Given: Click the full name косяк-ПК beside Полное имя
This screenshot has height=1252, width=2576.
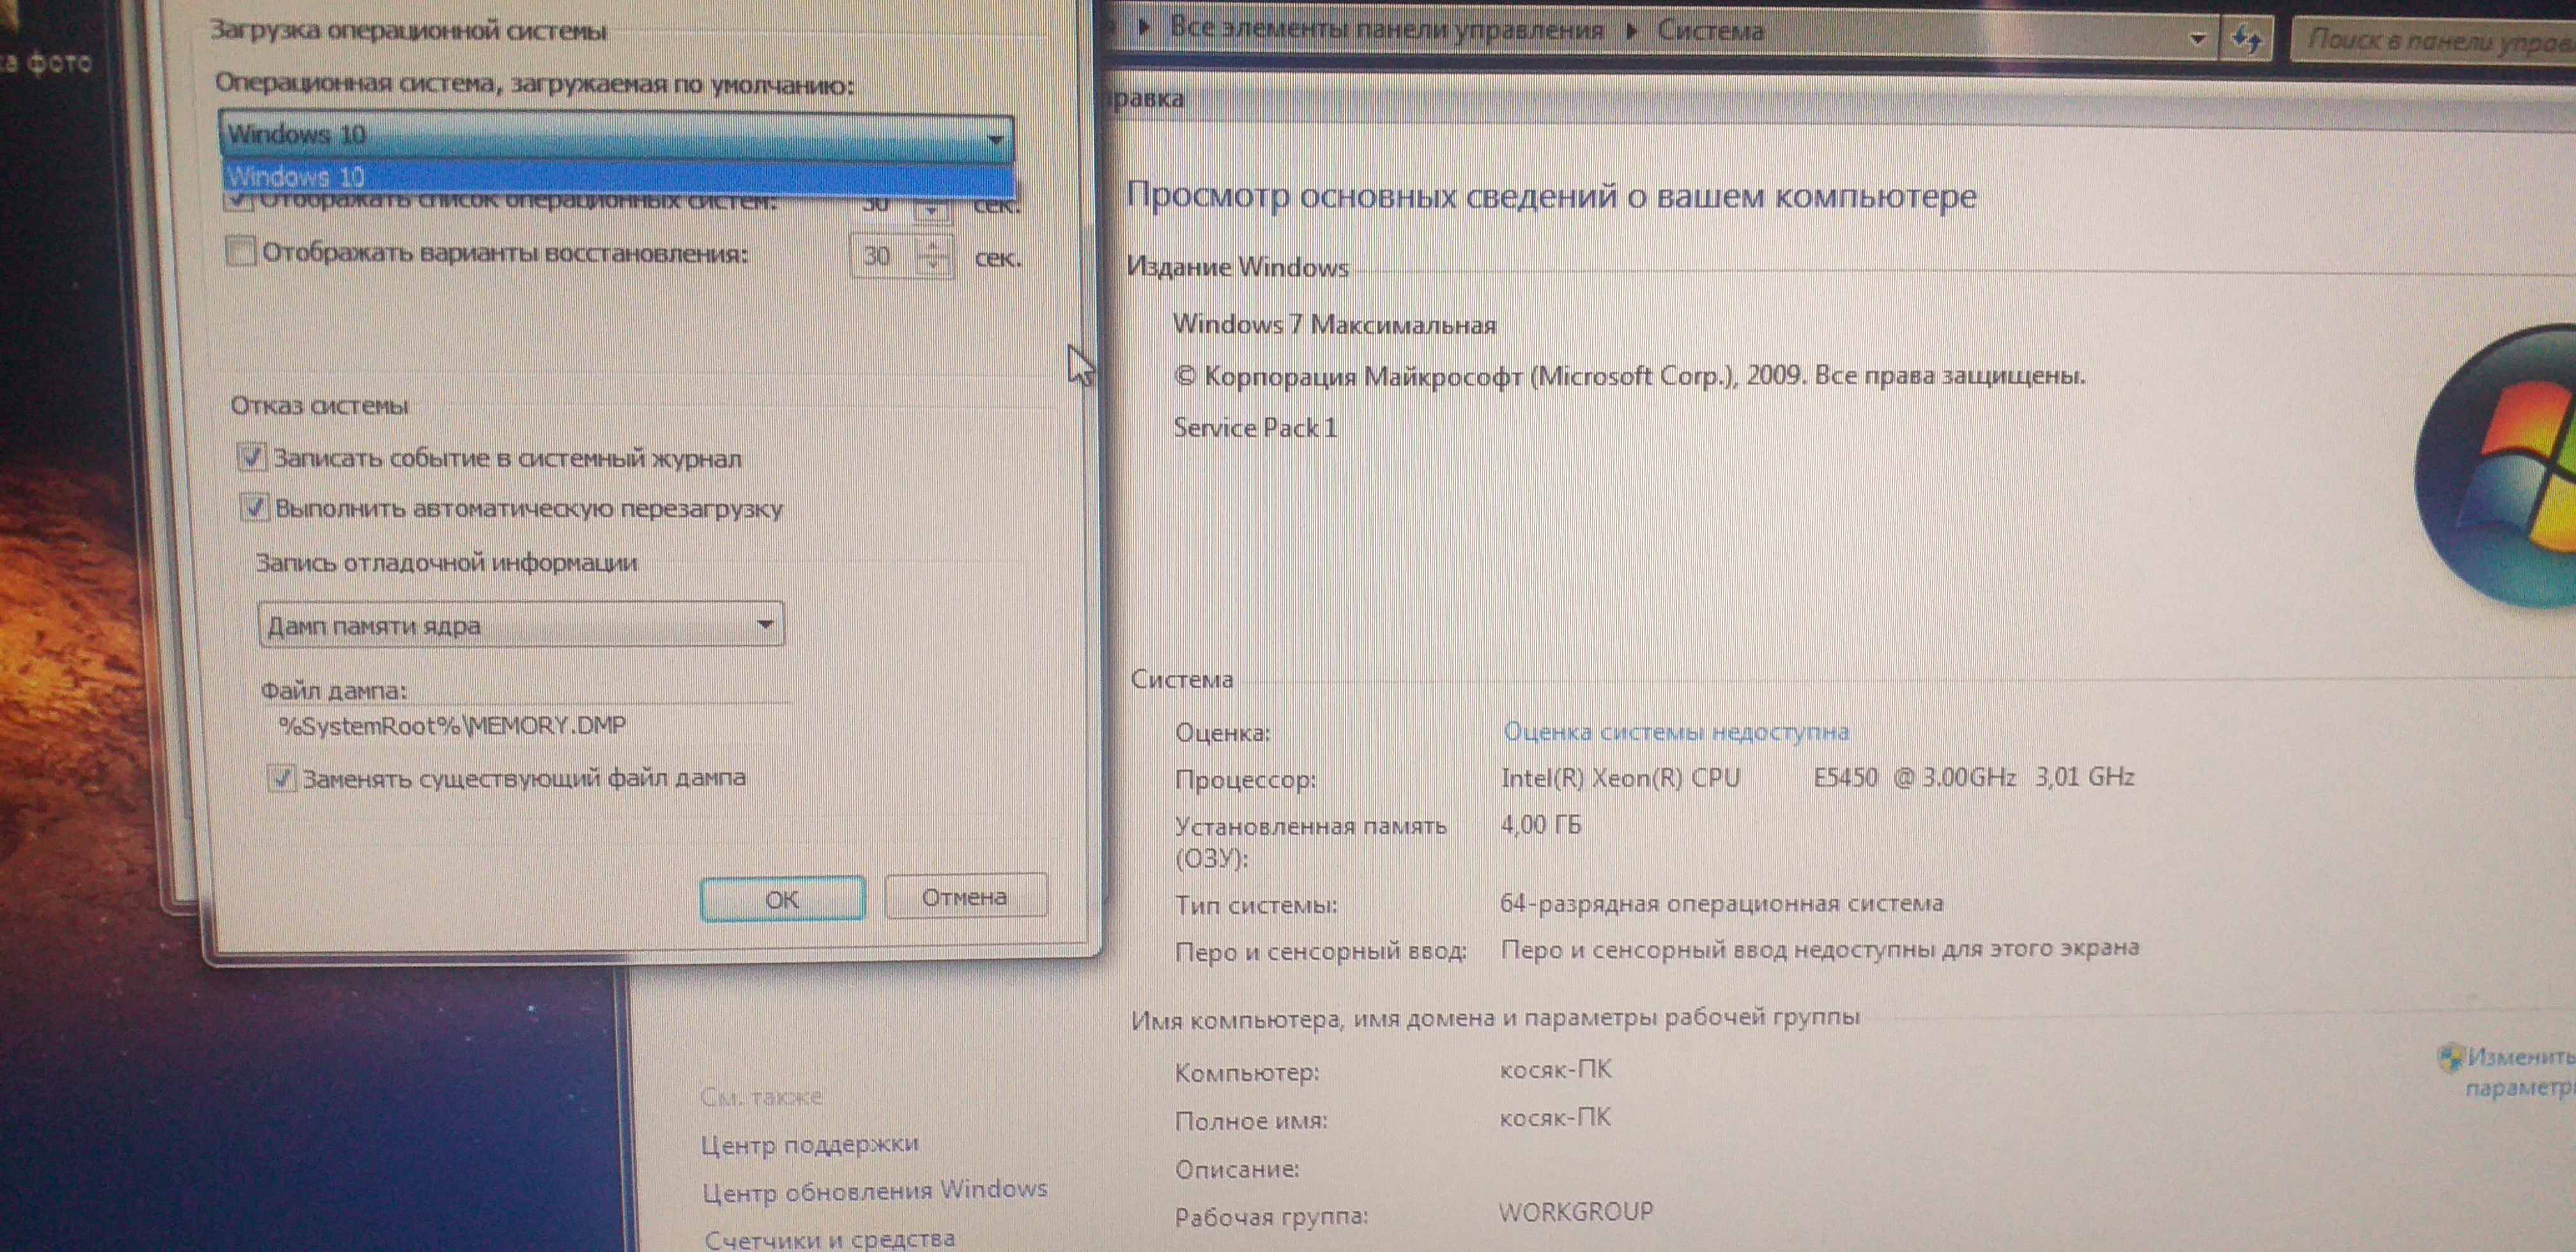Looking at the screenshot, I should click(x=1555, y=1117).
